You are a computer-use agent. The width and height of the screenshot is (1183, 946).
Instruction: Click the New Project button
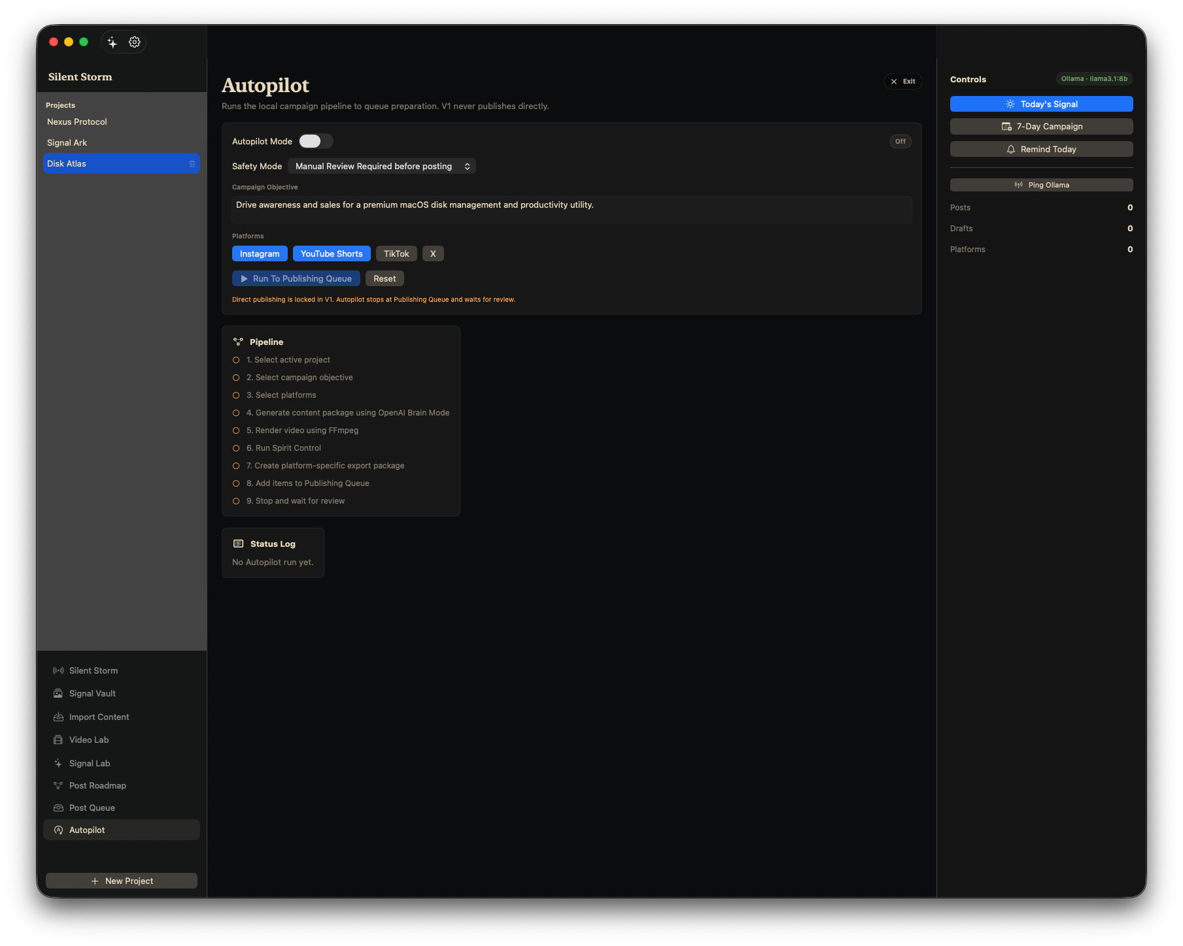point(122,881)
